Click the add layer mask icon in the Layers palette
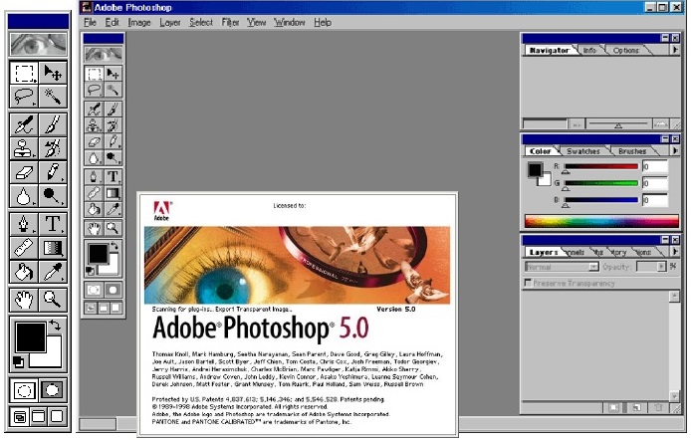 (x=614, y=407)
